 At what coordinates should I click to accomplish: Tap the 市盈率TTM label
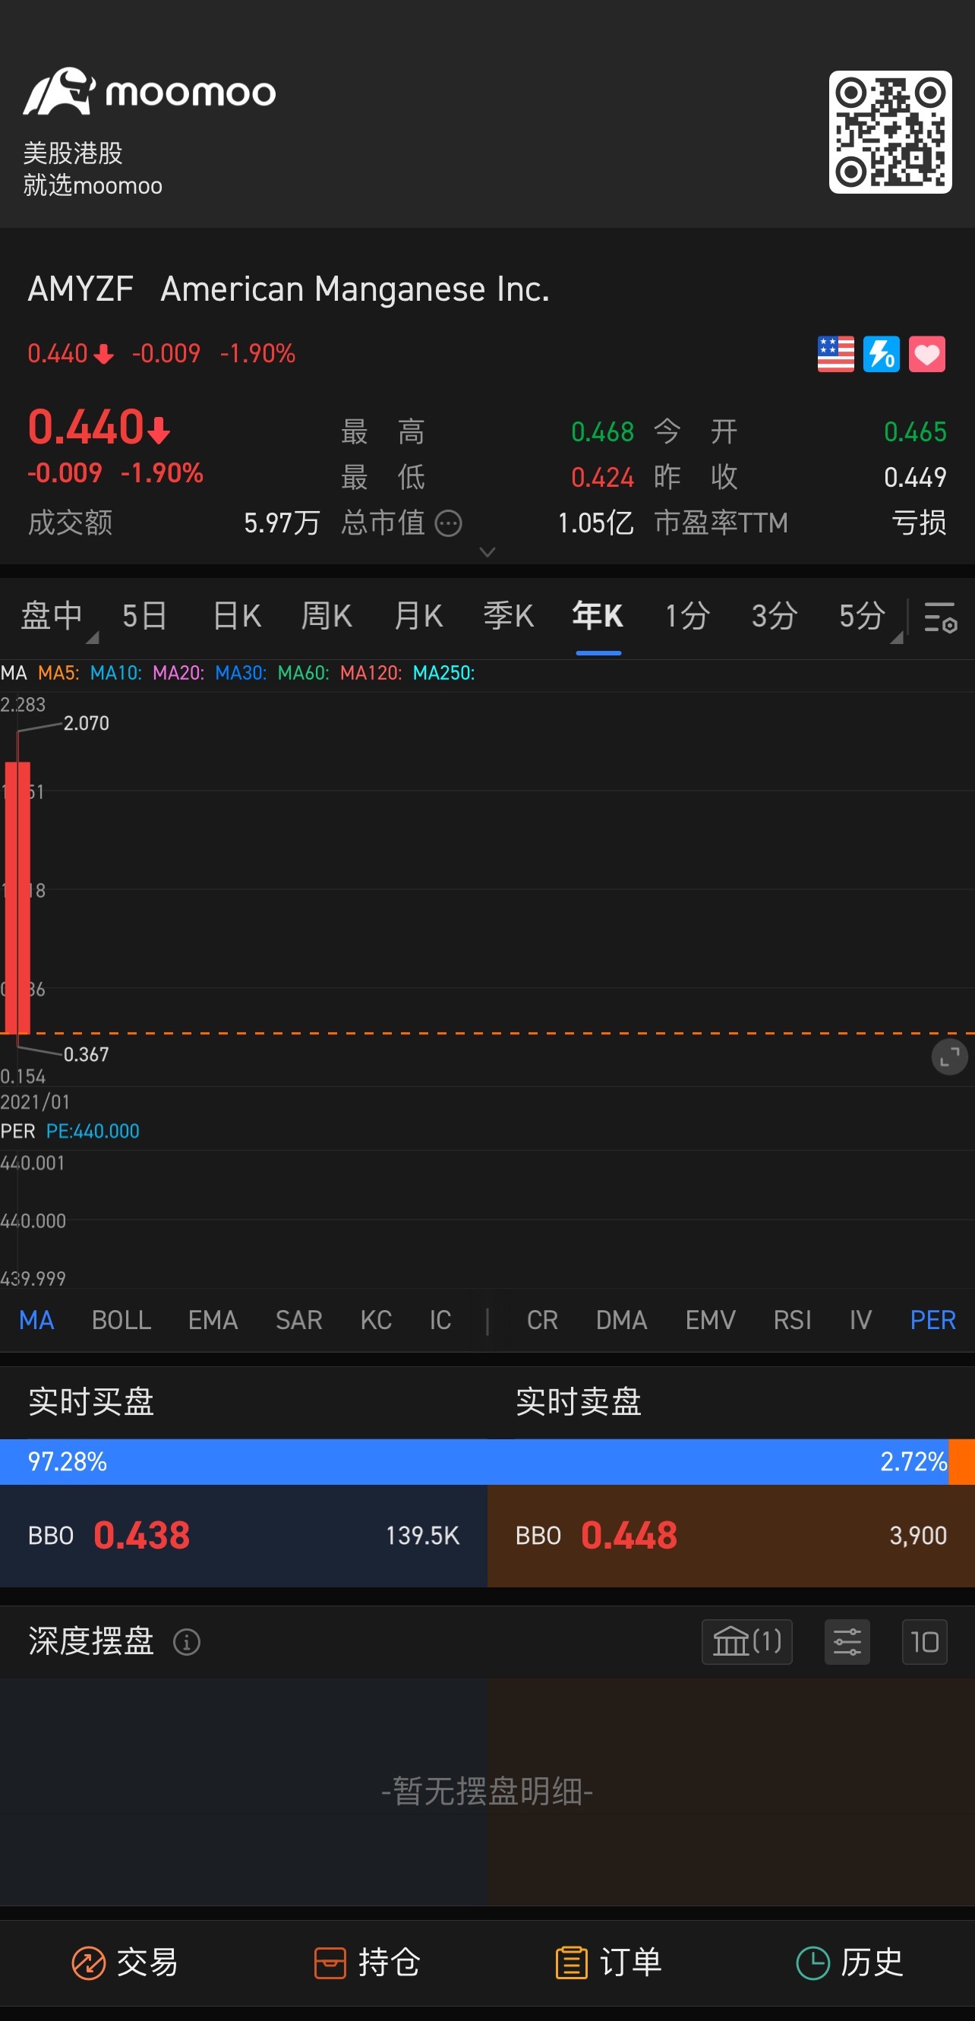(721, 523)
